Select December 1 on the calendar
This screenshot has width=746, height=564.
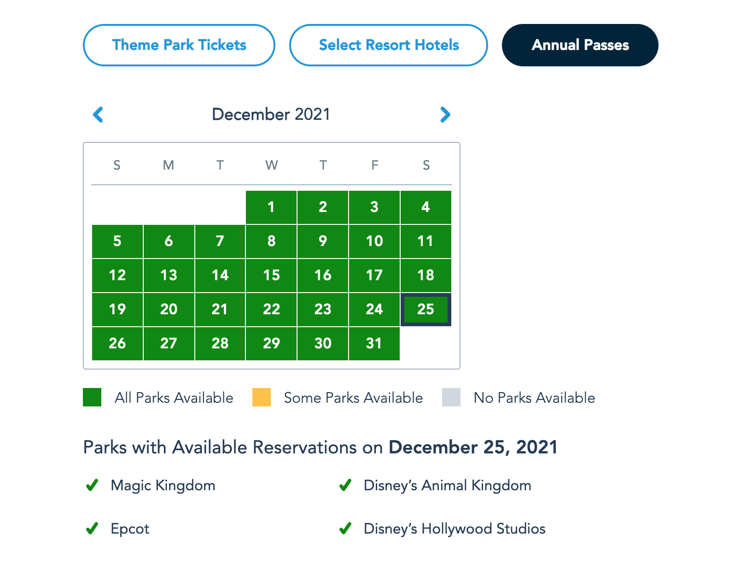271,207
